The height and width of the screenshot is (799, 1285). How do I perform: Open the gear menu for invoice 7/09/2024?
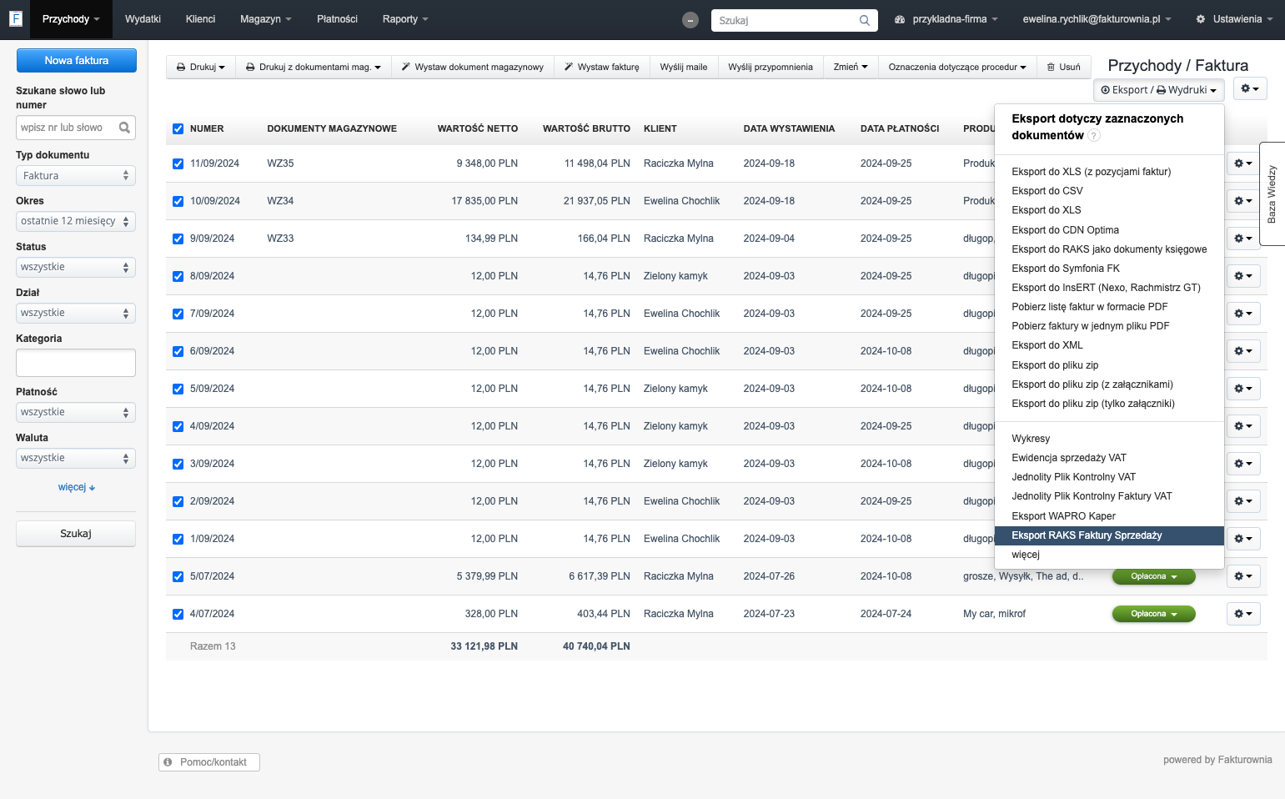1243,314
